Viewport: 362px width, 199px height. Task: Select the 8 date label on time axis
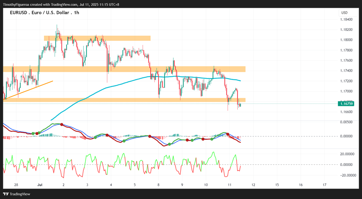tap(159, 185)
